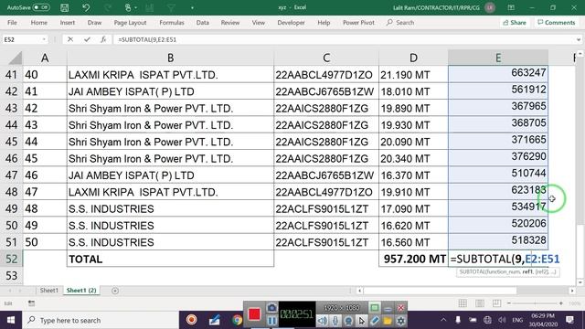Switch to Page Break Preview
Viewport: 585px width, 329px height.
pos(496,303)
